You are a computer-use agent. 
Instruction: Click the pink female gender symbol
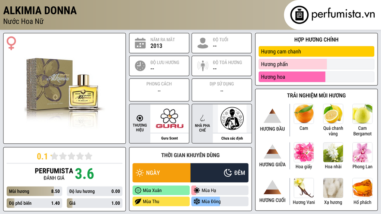(11, 43)
